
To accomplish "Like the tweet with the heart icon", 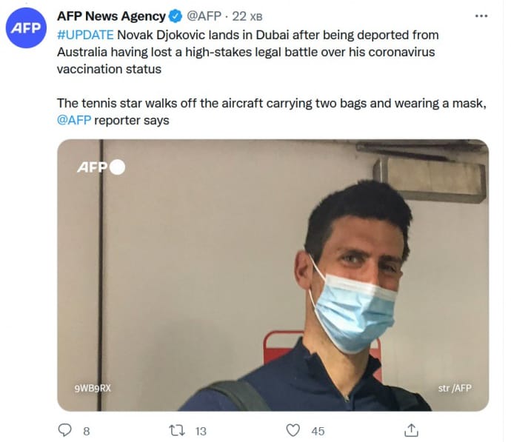I will click(293, 430).
